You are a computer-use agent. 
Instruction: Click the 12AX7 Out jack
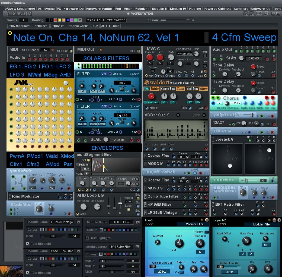point(274,124)
